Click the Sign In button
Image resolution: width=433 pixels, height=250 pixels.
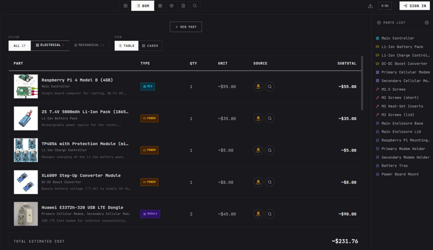click(x=415, y=6)
